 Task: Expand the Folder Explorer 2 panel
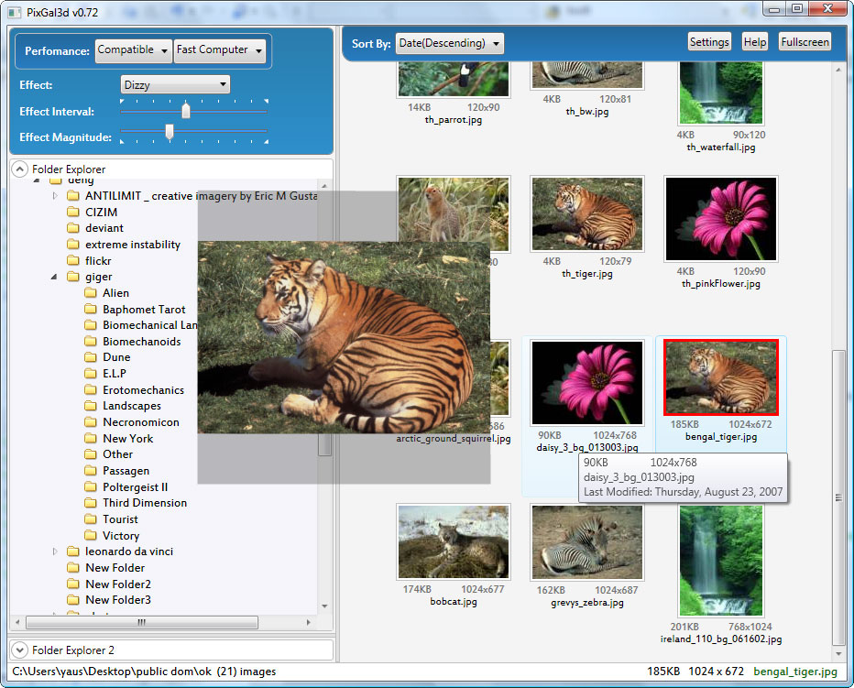coord(19,650)
